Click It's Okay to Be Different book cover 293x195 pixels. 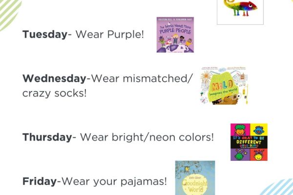click(249, 142)
